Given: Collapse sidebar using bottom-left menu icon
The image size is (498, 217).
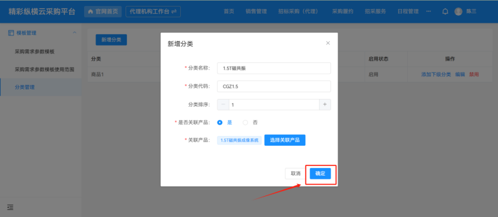Looking at the screenshot, I should (10, 207).
